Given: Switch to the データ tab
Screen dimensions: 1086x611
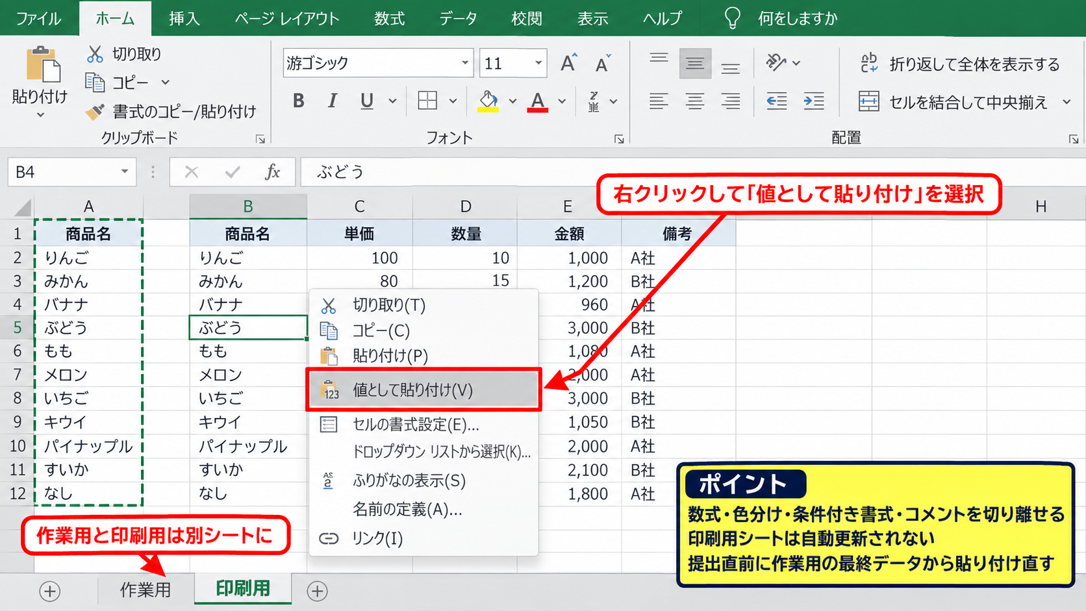Looking at the screenshot, I should 458,18.
